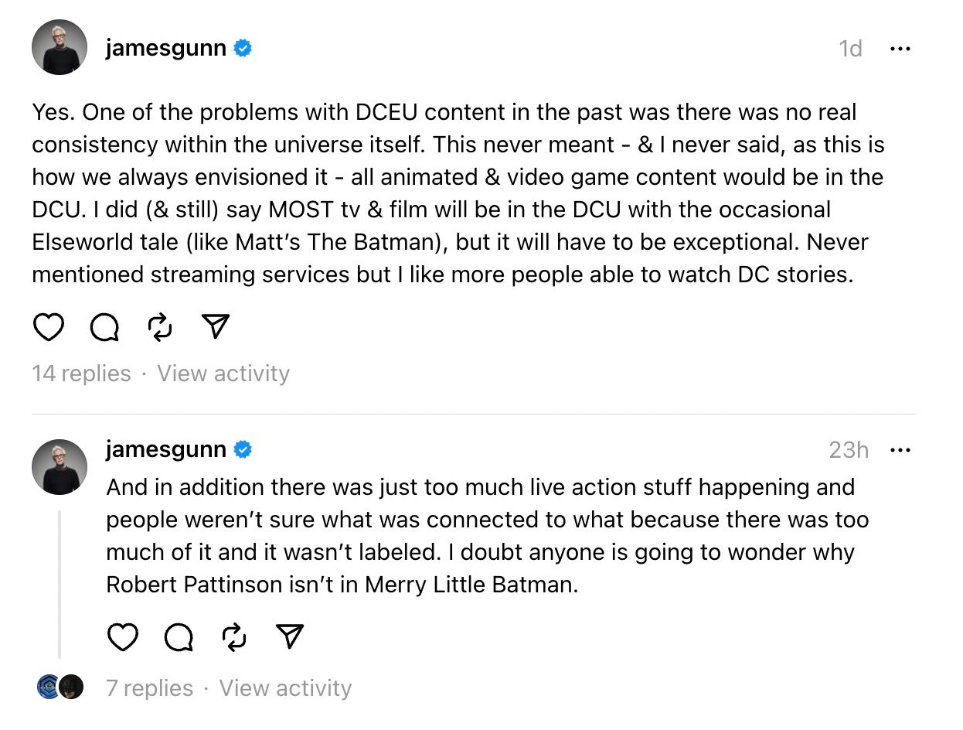The width and height of the screenshot is (963, 730).
Task: View activity on the first post
Action: click(223, 374)
